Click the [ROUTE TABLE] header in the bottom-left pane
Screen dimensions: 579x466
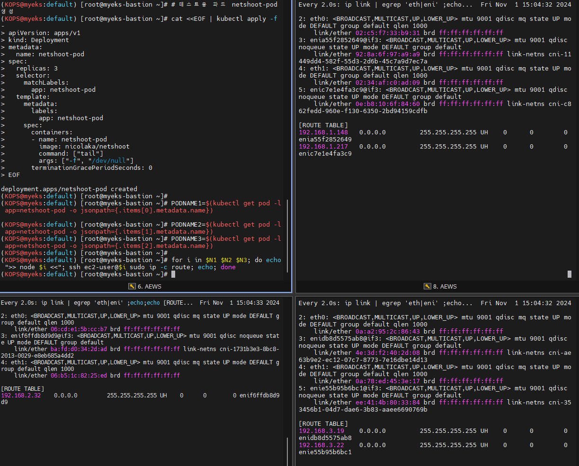click(x=24, y=388)
